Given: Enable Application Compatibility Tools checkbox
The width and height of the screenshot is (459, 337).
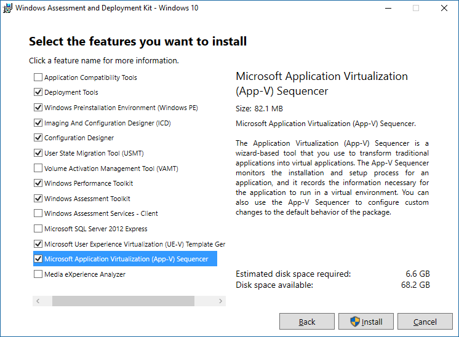Looking at the screenshot, I should click(x=38, y=77).
